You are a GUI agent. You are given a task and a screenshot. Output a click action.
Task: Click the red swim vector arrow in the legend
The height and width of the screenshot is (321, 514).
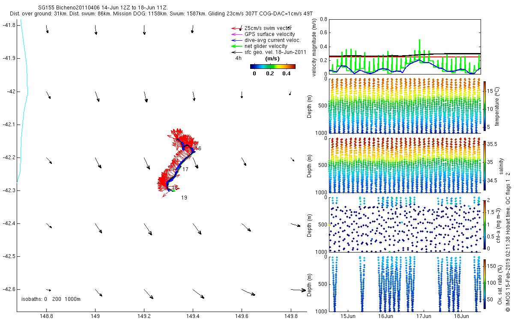(x=236, y=28)
